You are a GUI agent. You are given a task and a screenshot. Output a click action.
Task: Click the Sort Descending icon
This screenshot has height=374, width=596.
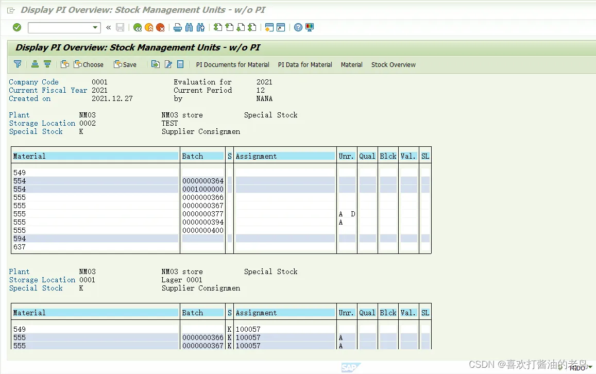pyautogui.click(x=47, y=64)
